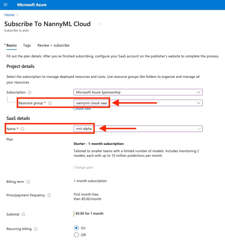Image resolution: width=225 pixels, height=247 pixels.
Task: Expand the Resource group dropdown
Action: tap(198, 103)
